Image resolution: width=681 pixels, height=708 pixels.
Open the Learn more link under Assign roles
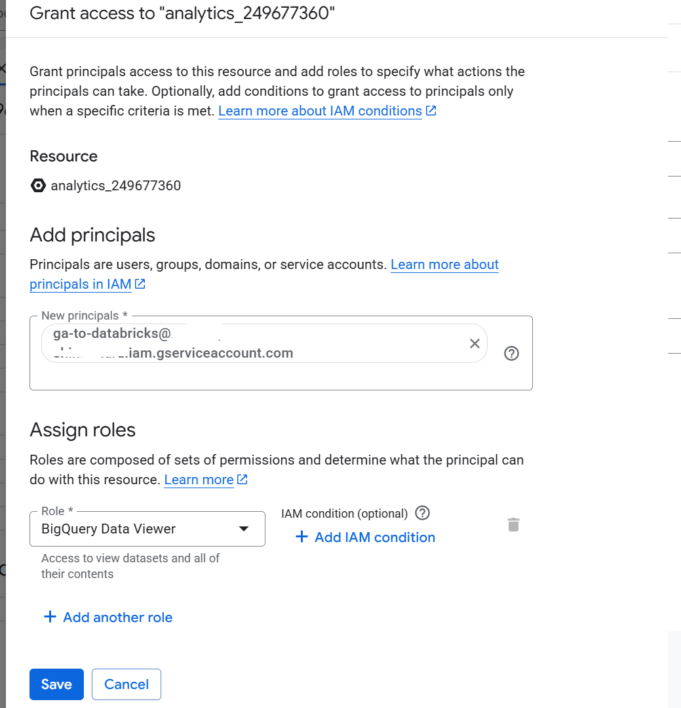pos(199,480)
